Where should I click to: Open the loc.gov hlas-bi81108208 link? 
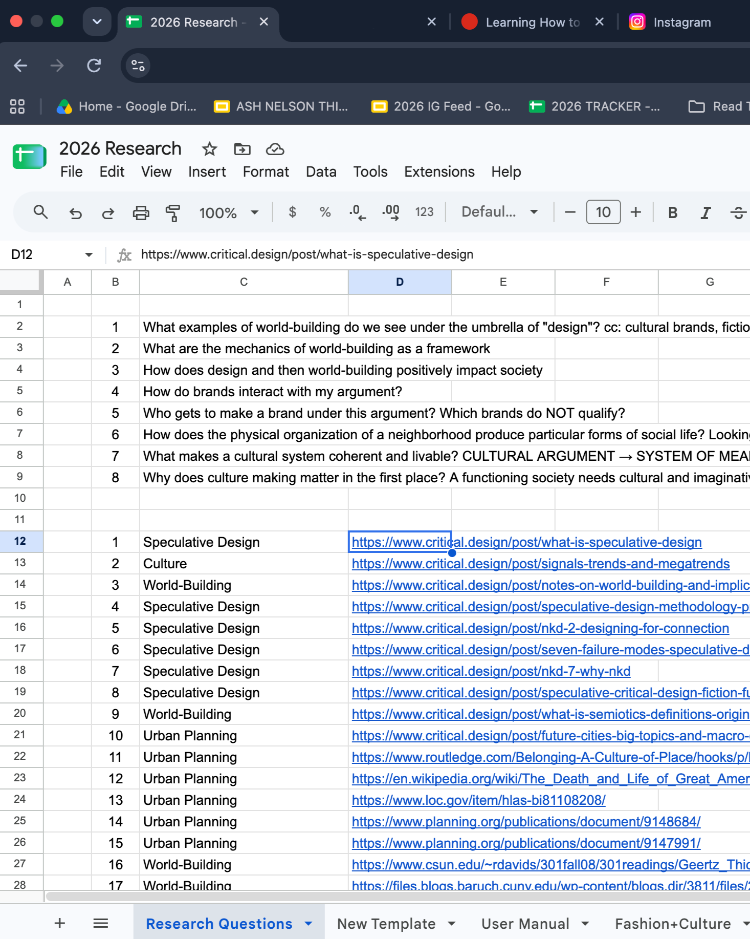[x=478, y=800]
